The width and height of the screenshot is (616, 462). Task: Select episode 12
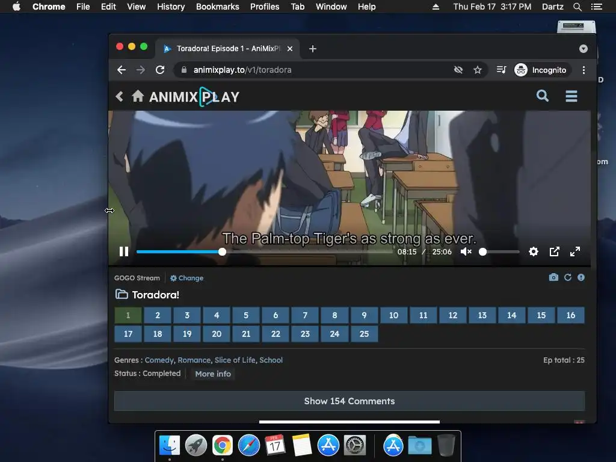(452, 315)
